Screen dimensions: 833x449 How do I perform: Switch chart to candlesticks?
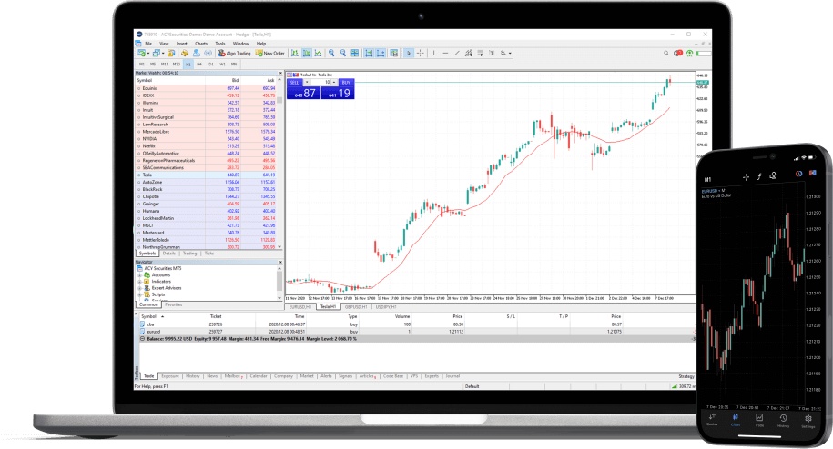[307, 53]
